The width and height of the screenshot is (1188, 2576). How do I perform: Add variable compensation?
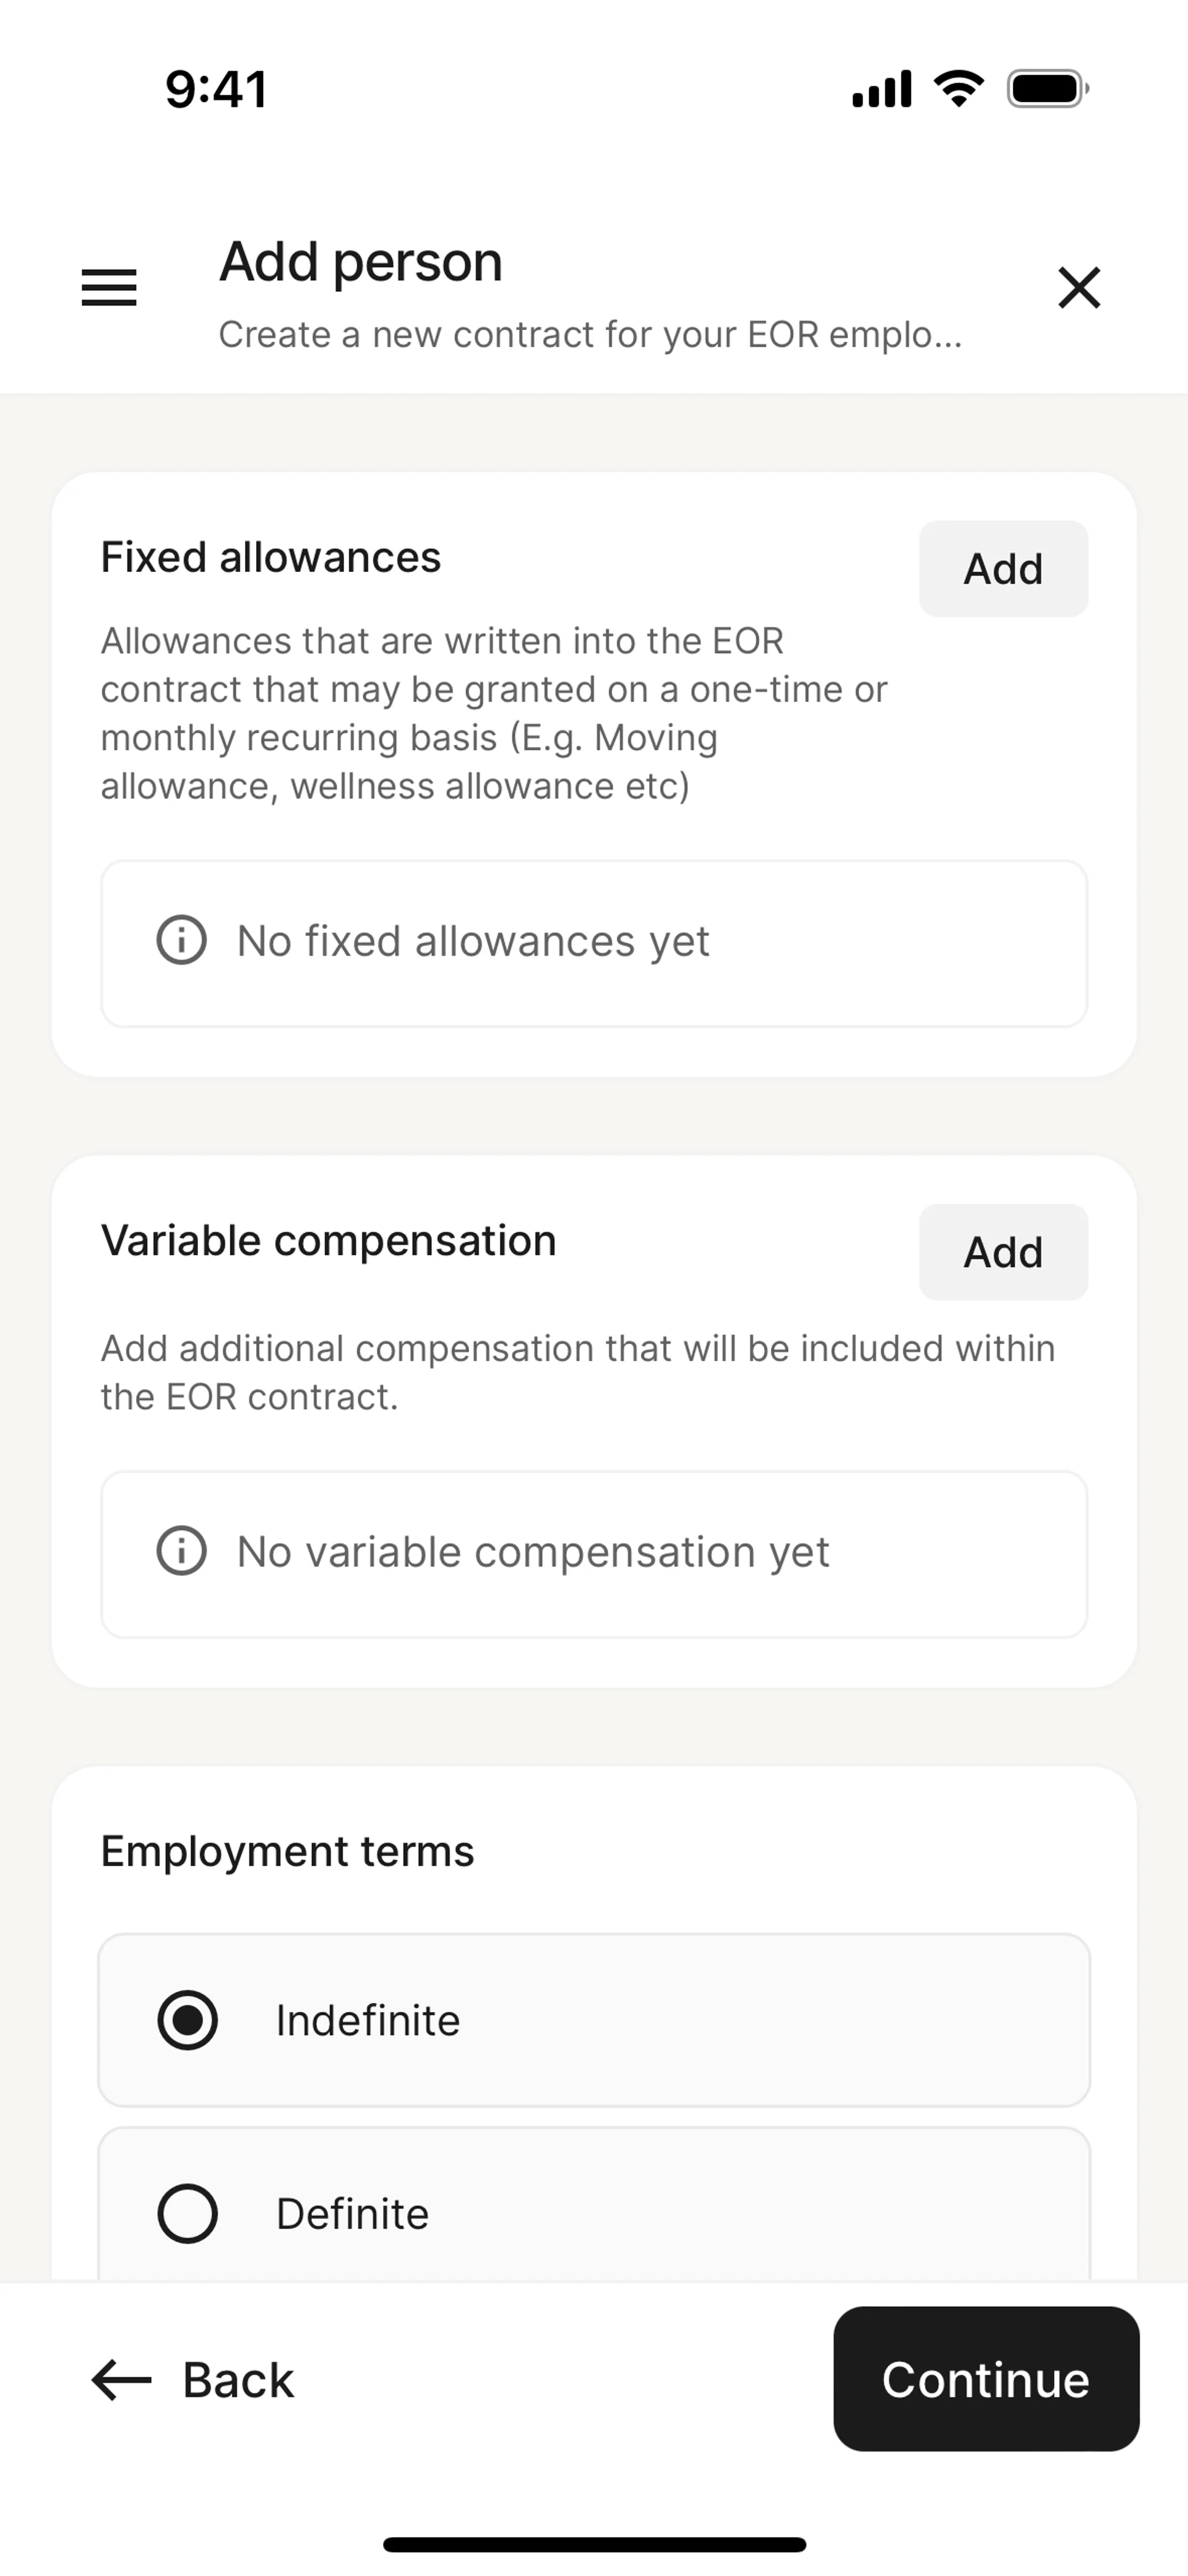pos(1003,1252)
